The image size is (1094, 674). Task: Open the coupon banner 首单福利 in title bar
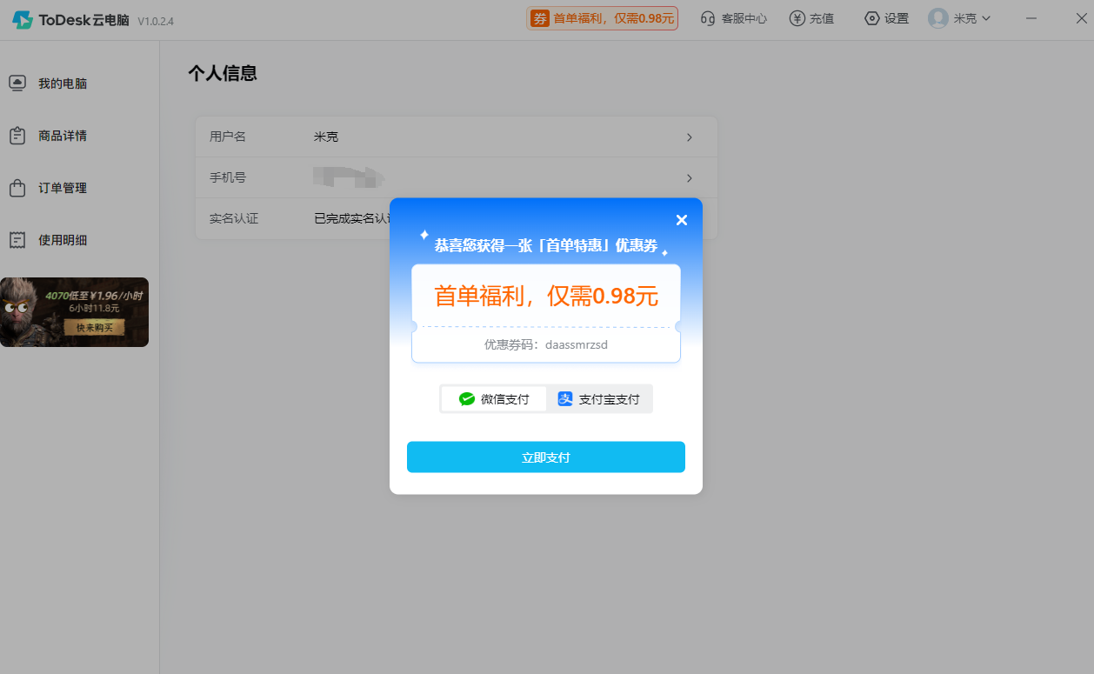(602, 18)
